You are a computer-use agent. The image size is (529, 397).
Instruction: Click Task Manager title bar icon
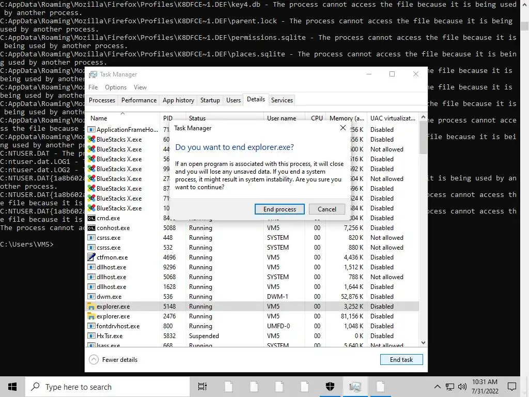93,74
